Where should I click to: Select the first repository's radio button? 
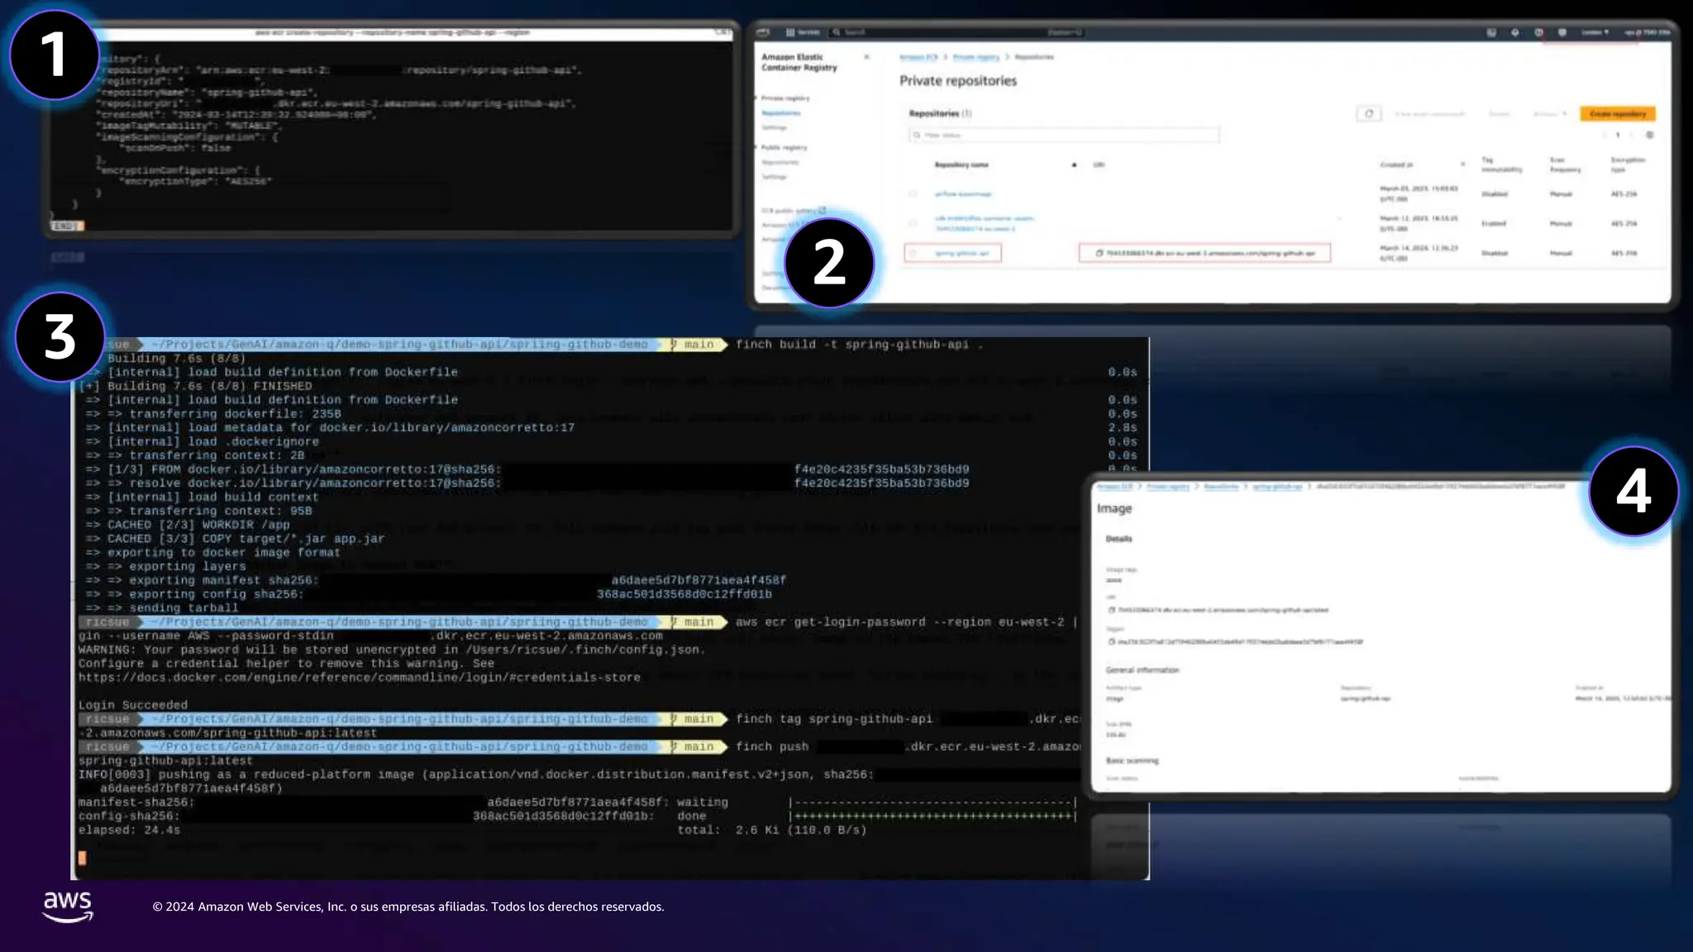click(x=913, y=194)
